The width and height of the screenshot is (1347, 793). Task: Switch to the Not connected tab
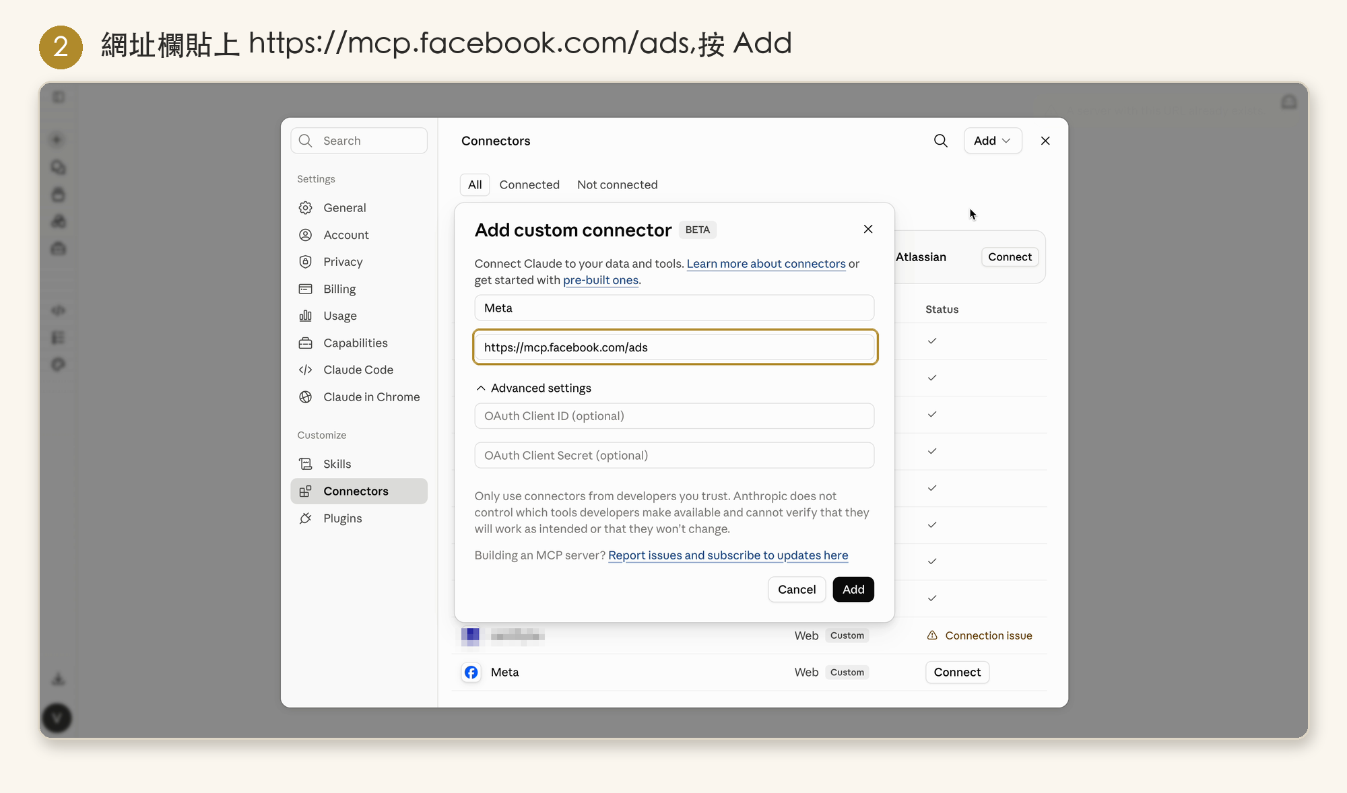618,184
